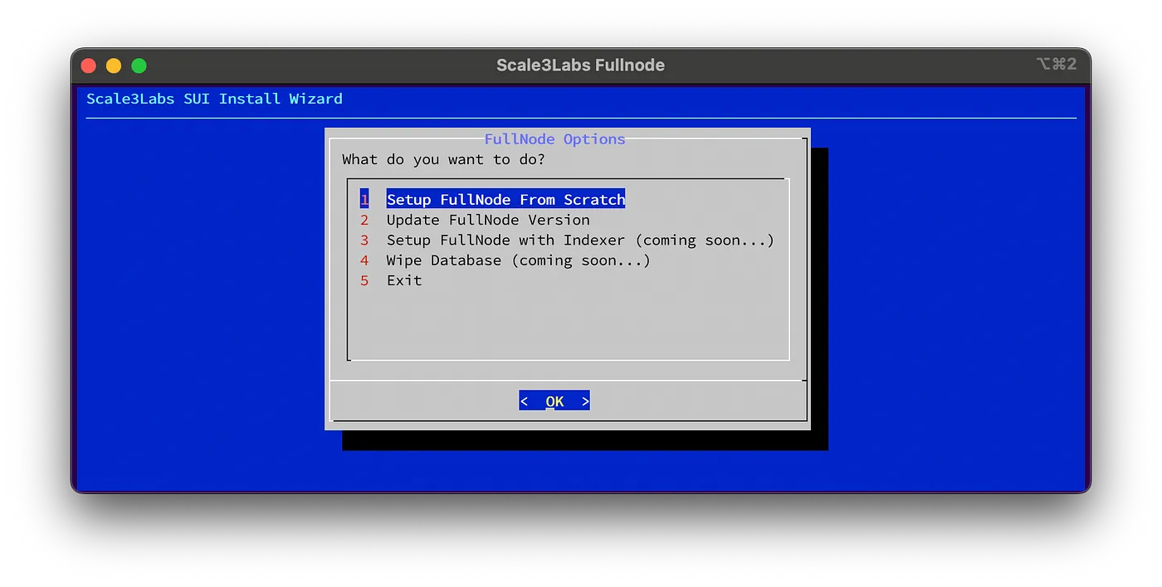The image size is (1162, 587).
Task: Select "Setup FullNode From Scratch" option
Action: (x=505, y=199)
